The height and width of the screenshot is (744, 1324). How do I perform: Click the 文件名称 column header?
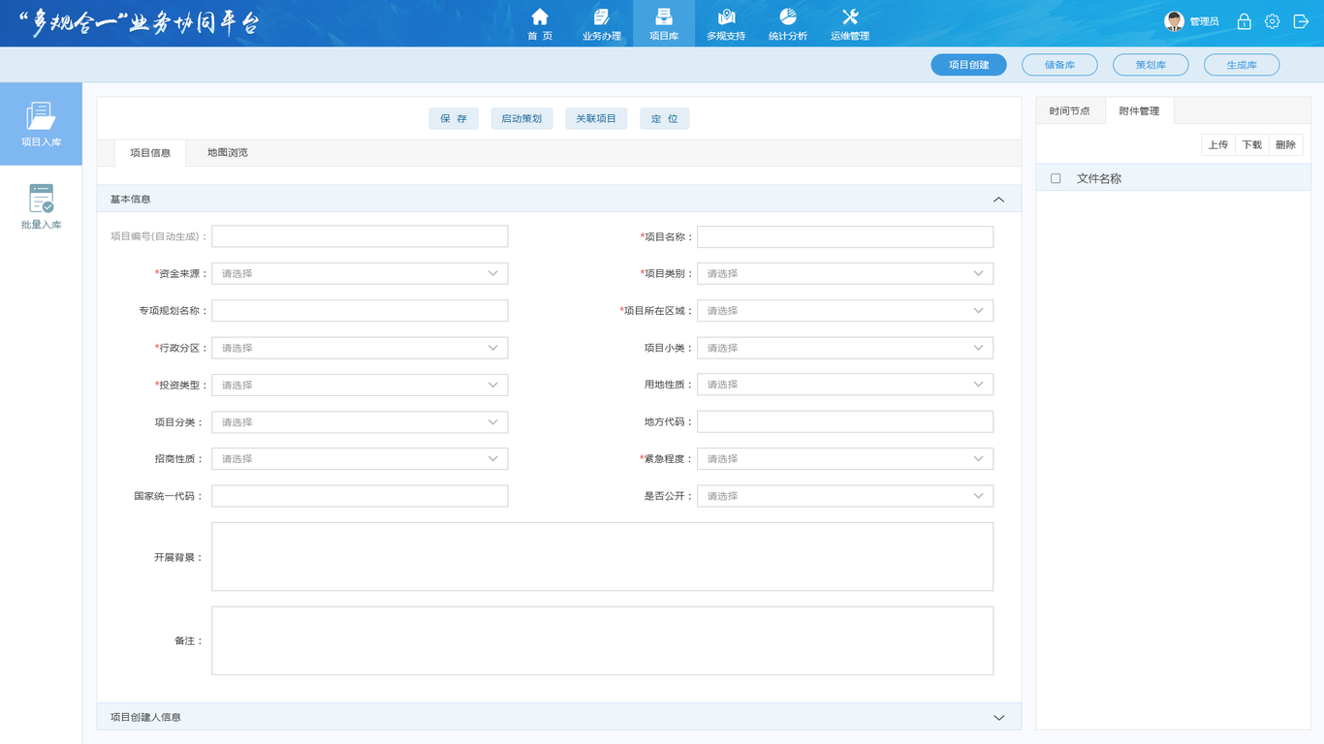pos(1099,178)
